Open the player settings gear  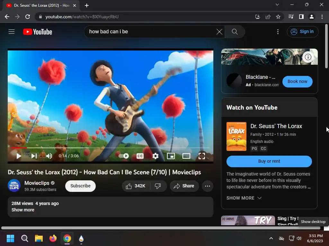tap(156, 156)
